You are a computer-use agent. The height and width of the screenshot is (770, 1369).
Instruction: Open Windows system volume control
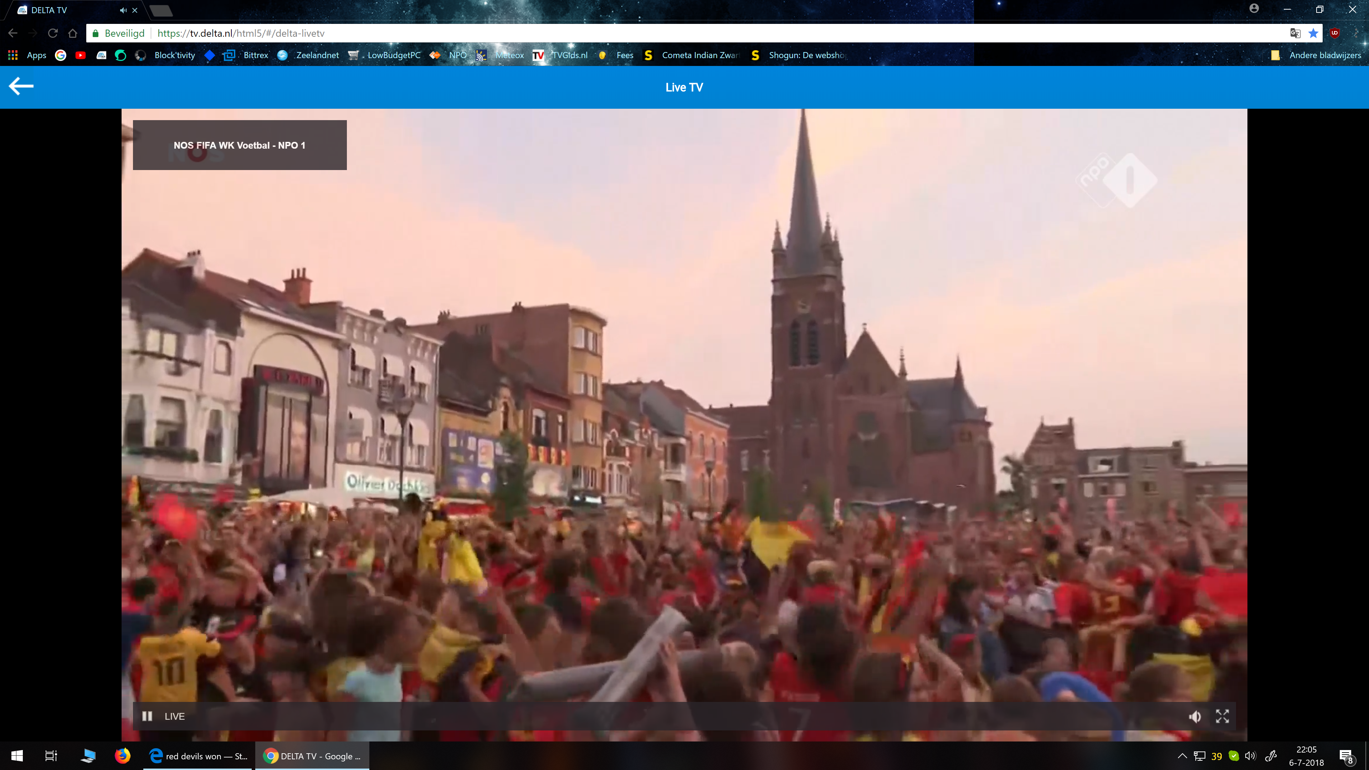coord(1250,756)
